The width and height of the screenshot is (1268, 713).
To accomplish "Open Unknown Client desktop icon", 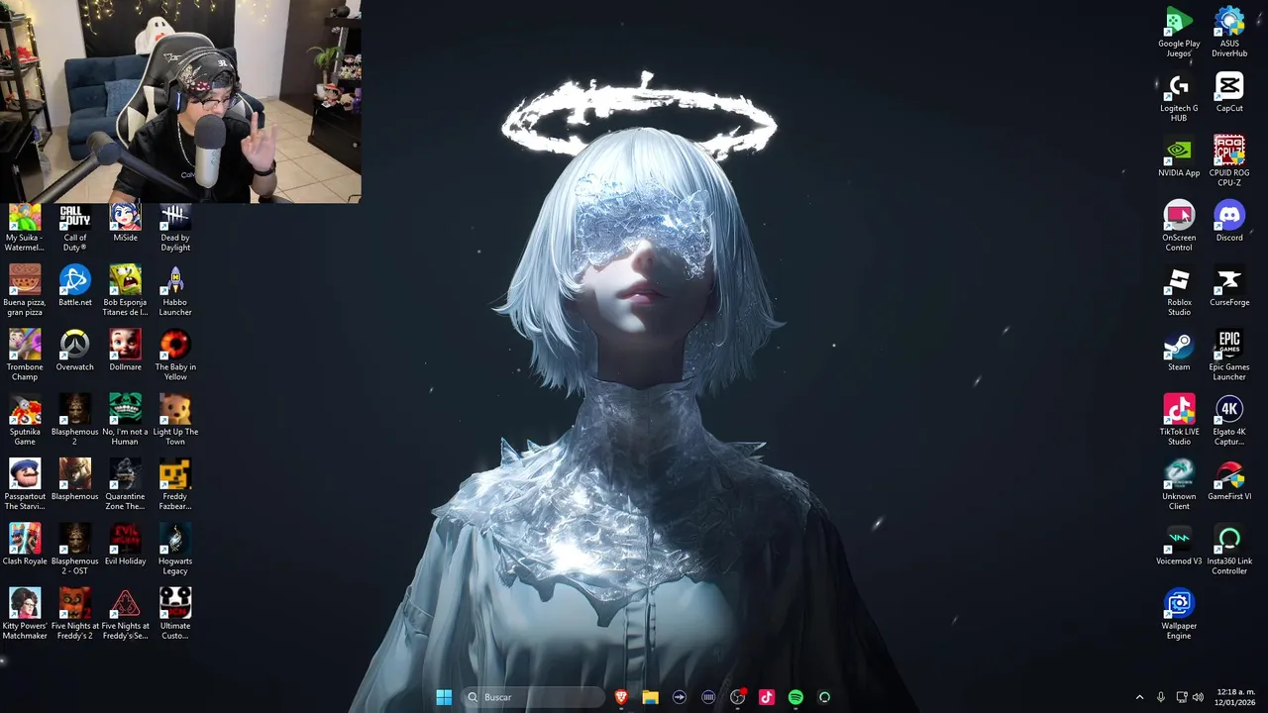I will tap(1179, 485).
